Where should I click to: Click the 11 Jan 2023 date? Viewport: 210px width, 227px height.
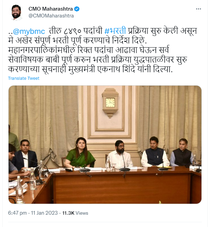coord(44,213)
